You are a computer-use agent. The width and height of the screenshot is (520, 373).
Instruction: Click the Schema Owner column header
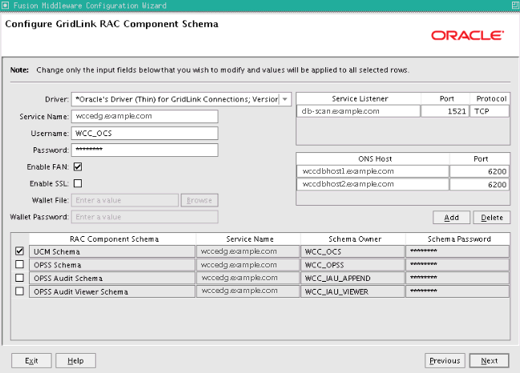pos(353,239)
